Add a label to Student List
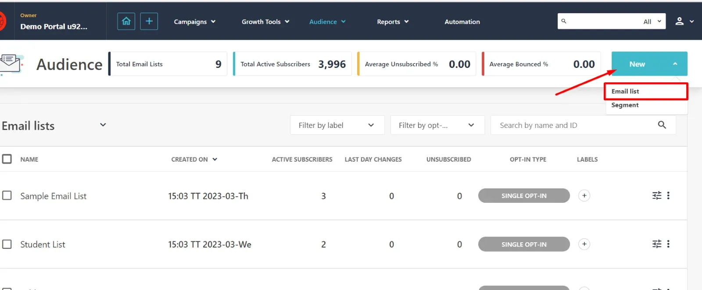This screenshot has width=702, height=290. click(x=584, y=244)
